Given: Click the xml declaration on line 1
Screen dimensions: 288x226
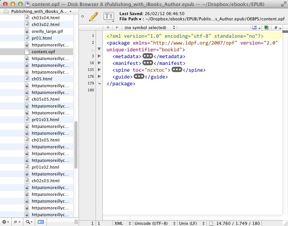Looking at the screenshot, I should point(185,36).
